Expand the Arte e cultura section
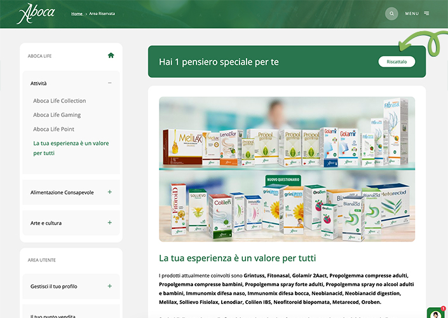This screenshot has height=318, width=448. point(110,223)
